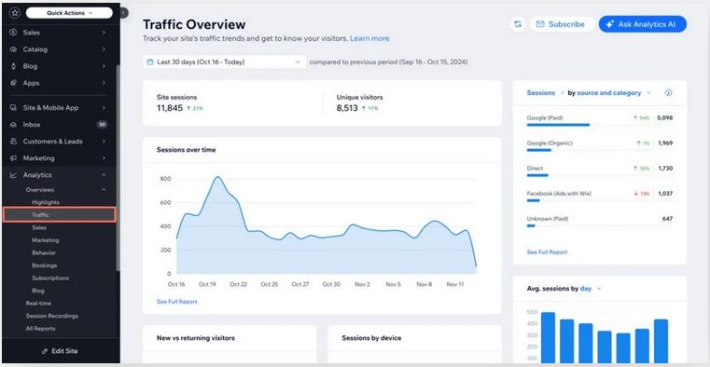Image resolution: width=710 pixels, height=367 pixels.
Task: Click See Full Report in Sessions panel
Action: (547, 252)
